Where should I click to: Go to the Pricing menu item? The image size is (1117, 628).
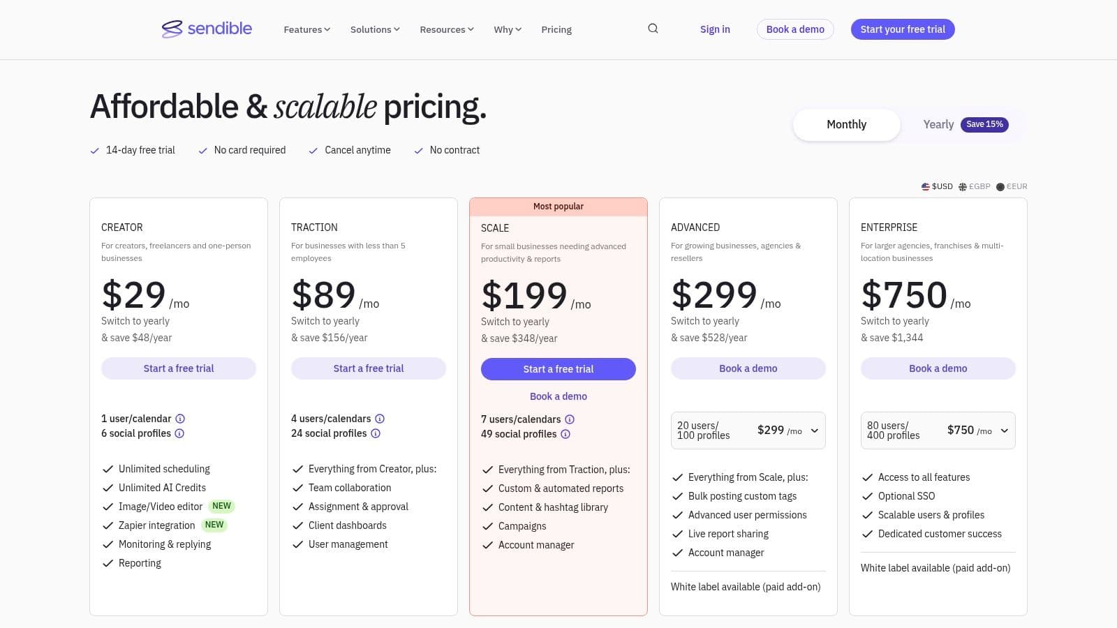(x=556, y=29)
